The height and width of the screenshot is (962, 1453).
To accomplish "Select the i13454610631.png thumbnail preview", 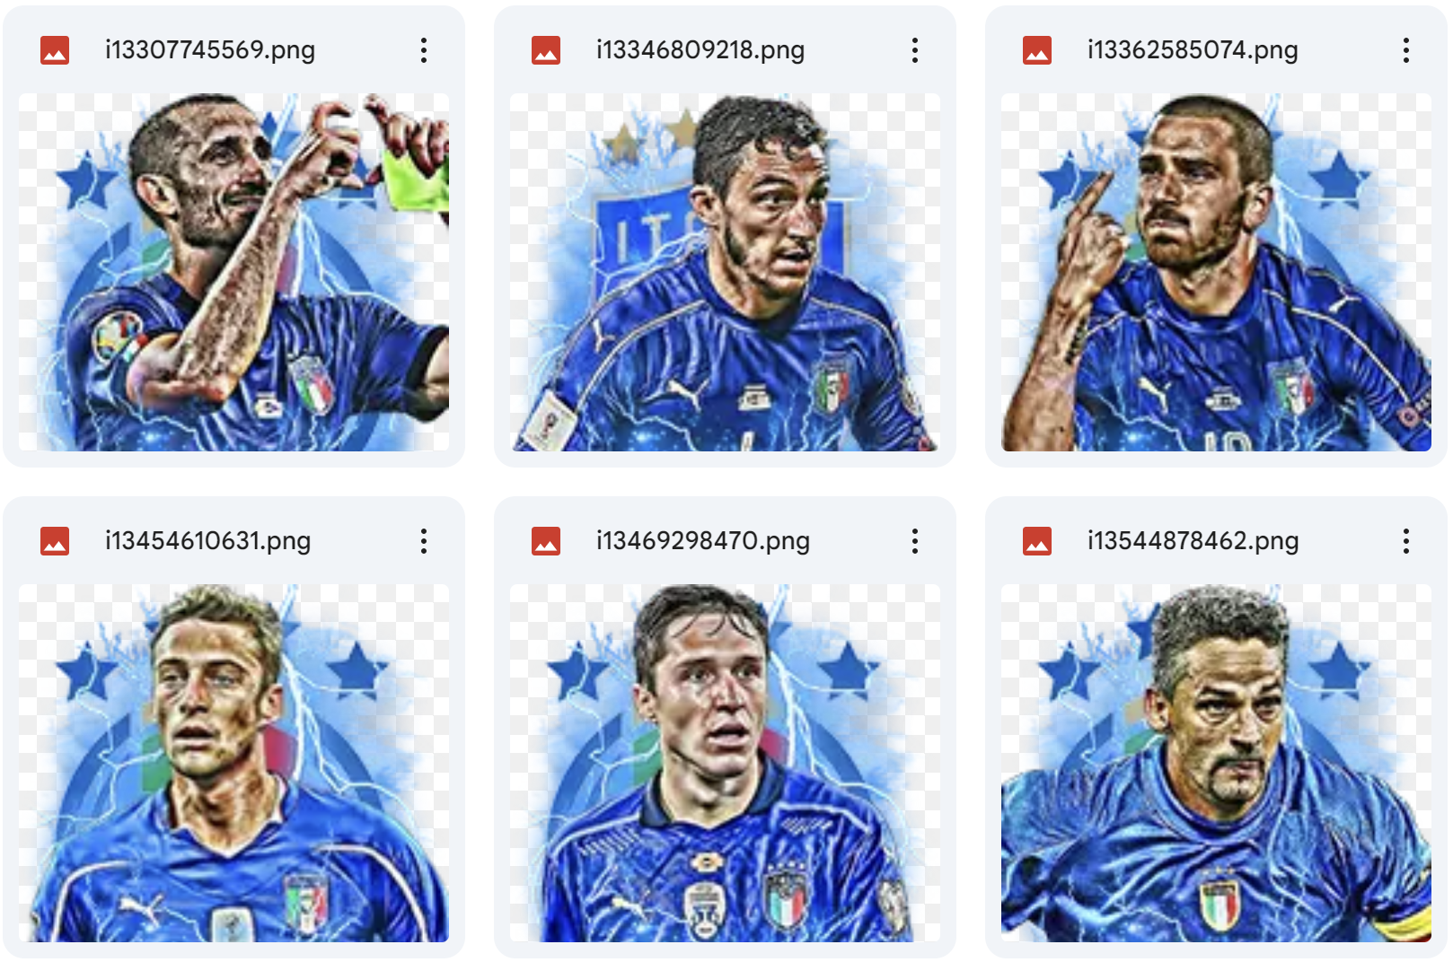I will click(233, 763).
